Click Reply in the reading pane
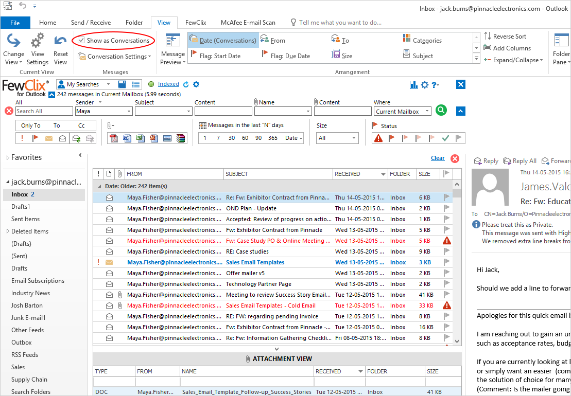The image size is (571, 396). click(x=486, y=161)
